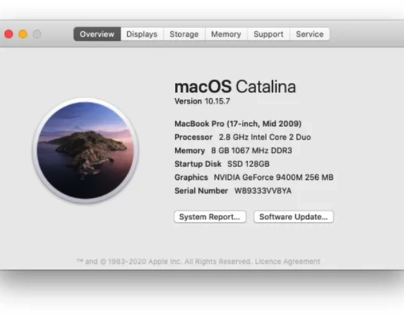The image size is (404, 319).
Task: Click processor value 2.8 GHz Intel Core 2 Duo
Action: 264,137
